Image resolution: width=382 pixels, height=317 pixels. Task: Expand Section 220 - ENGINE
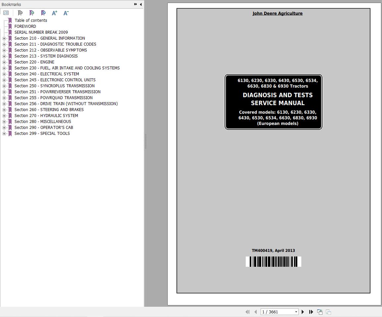coord(4,62)
